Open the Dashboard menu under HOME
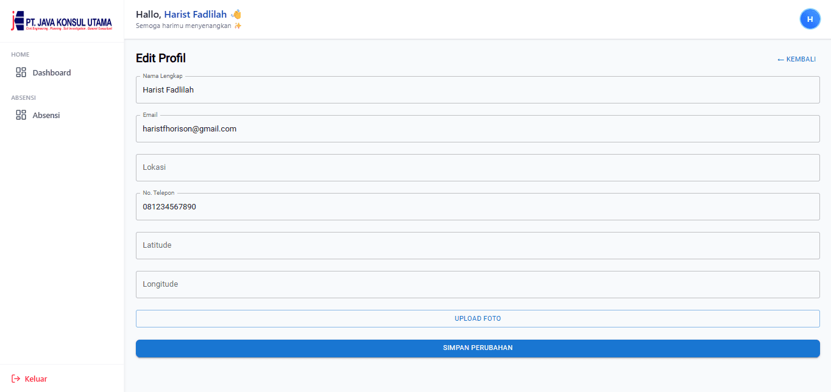831x392 pixels. [x=51, y=72]
